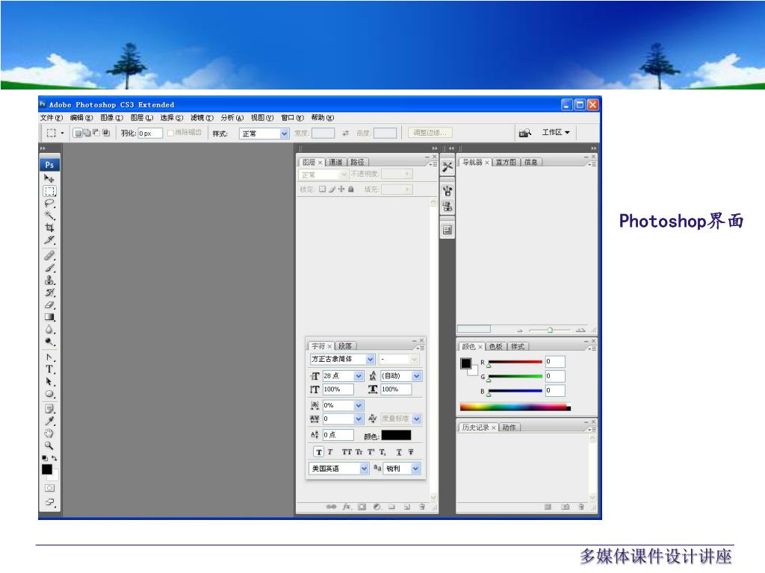Select the Slice tool
This screenshot has height=573, width=765.
coord(49,239)
